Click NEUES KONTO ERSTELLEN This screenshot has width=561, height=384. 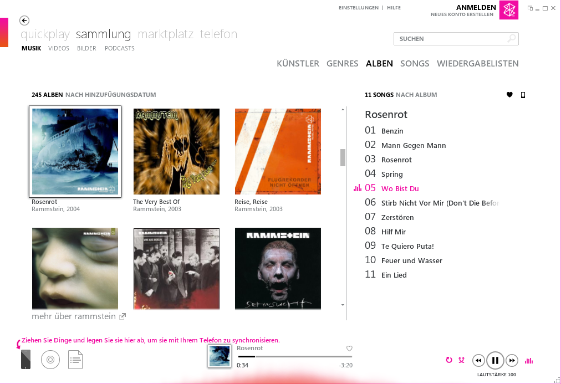[462, 14]
